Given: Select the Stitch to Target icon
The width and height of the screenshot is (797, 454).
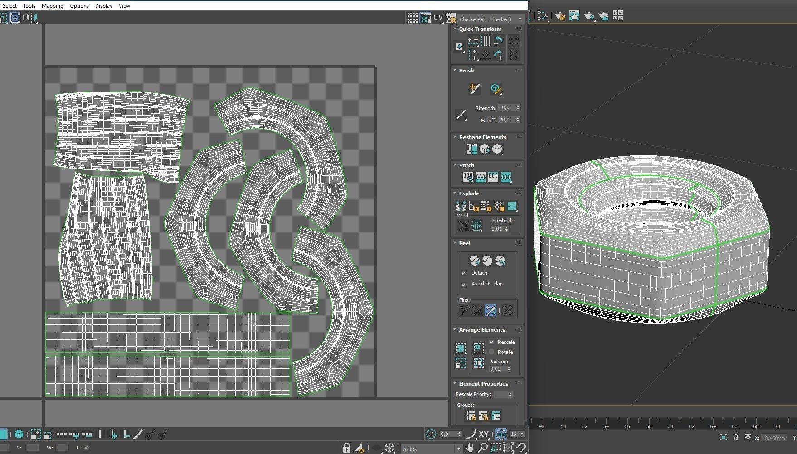Looking at the screenshot, I should 467,177.
